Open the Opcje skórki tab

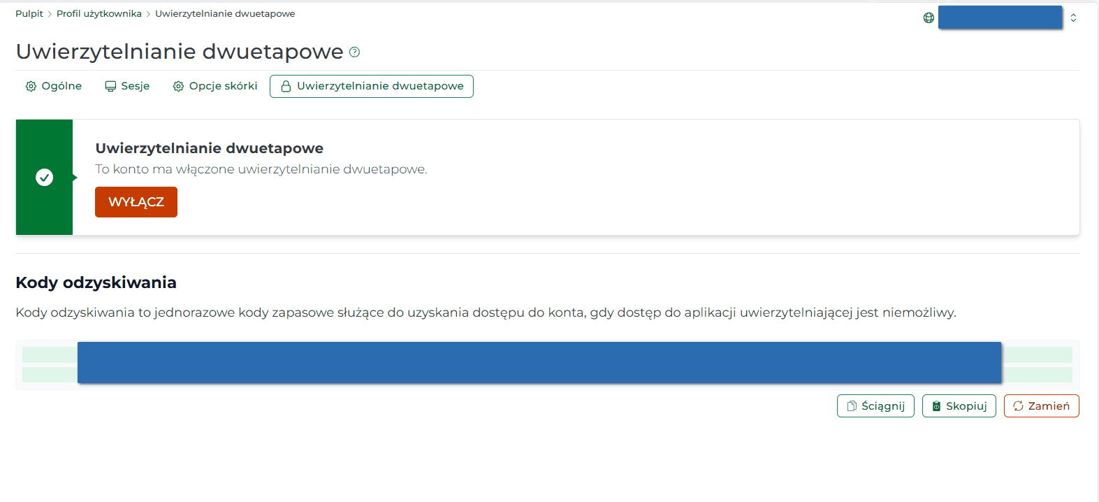[215, 86]
